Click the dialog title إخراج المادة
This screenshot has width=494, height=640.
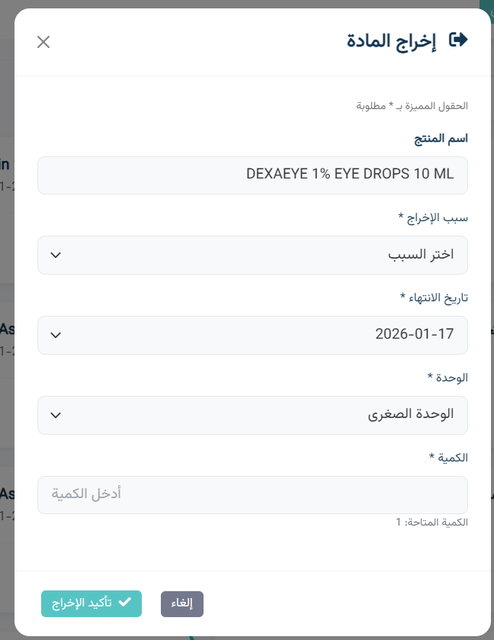[391, 41]
